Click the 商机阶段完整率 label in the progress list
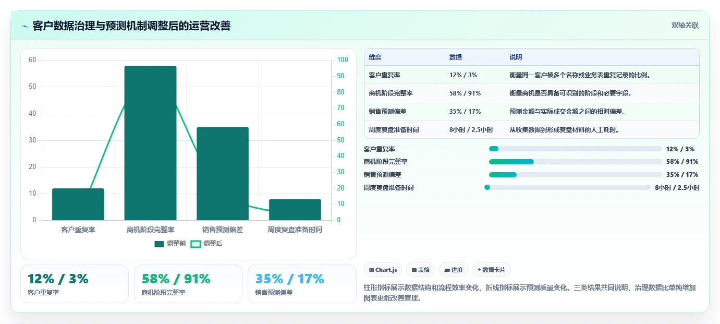720x324 pixels. [x=386, y=162]
